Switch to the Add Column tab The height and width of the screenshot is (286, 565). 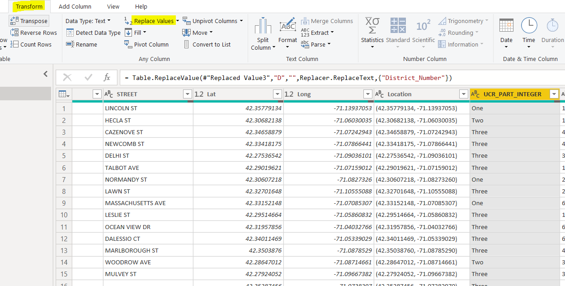[x=75, y=6]
